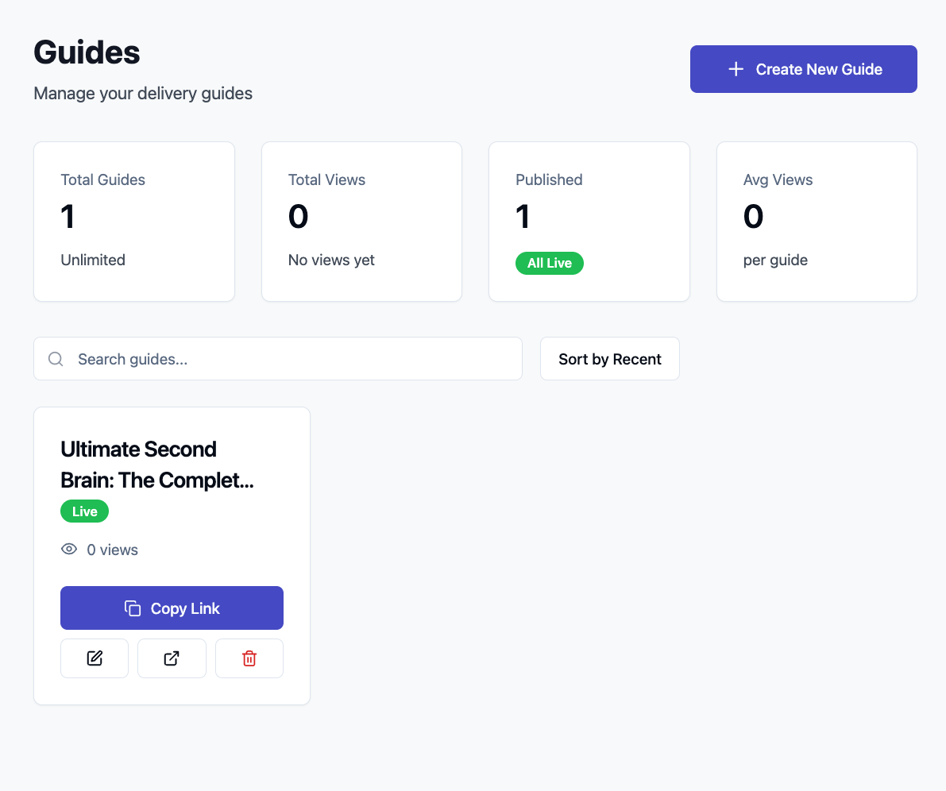The height and width of the screenshot is (791, 946).
Task: Click the plus icon inside Create New Guide
Action: point(737,69)
